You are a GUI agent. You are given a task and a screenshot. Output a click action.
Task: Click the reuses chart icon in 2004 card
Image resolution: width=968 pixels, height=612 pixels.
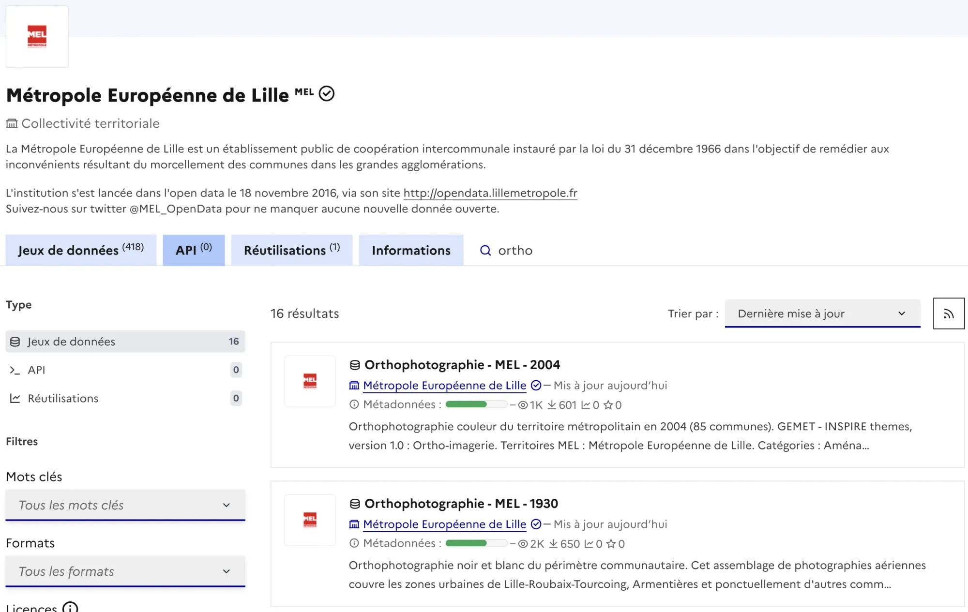point(586,405)
